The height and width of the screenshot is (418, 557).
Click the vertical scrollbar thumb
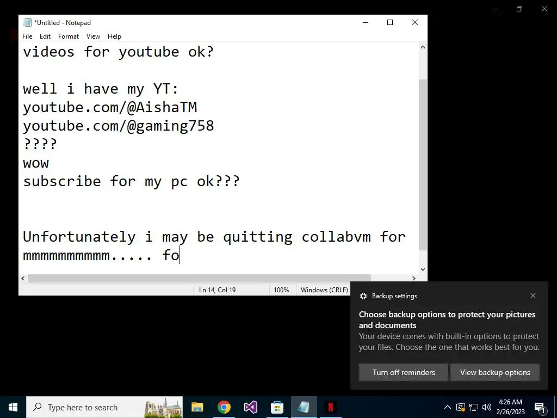(423, 164)
